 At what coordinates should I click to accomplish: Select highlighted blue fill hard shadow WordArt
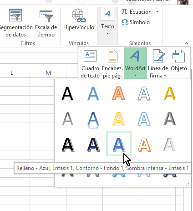[x=119, y=144]
